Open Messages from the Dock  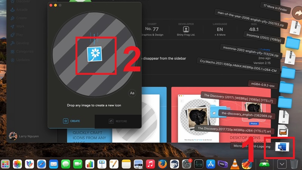coord(66,164)
